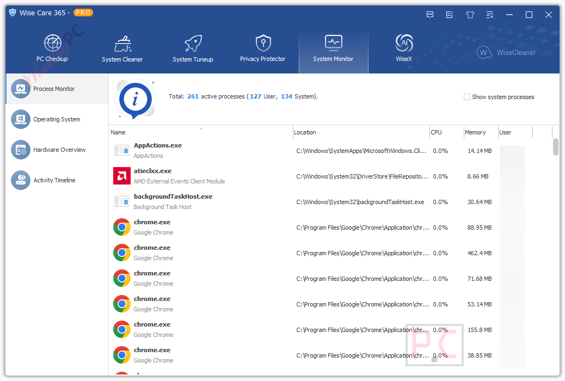Image resolution: width=565 pixels, height=381 pixels.
Task: Open the WiseX AI icon
Action: coord(404,43)
